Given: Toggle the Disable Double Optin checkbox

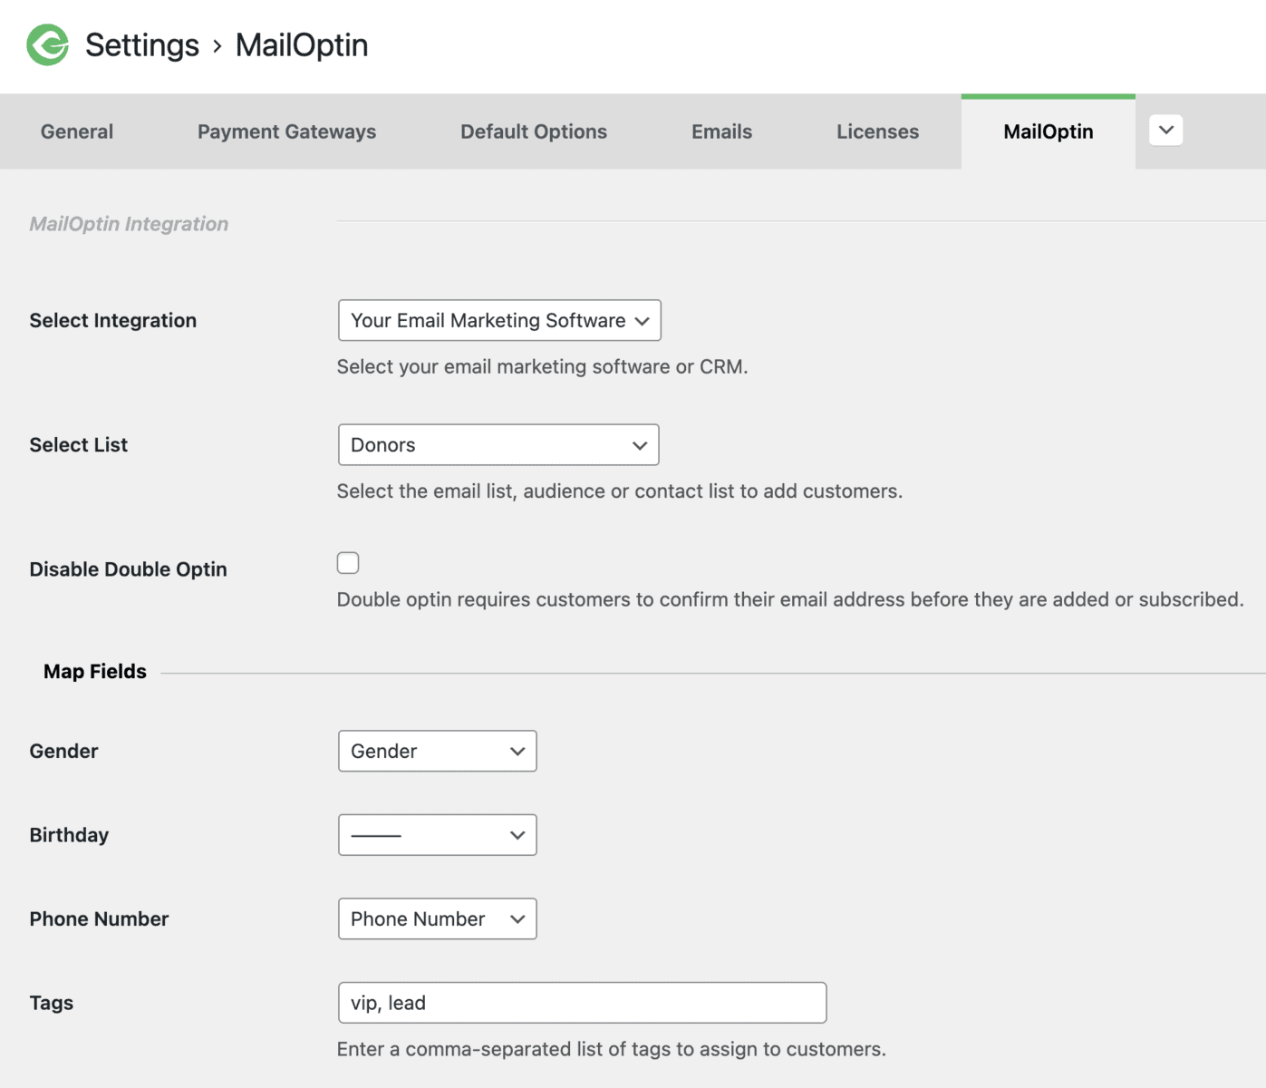Looking at the screenshot, I should point(348,563).
